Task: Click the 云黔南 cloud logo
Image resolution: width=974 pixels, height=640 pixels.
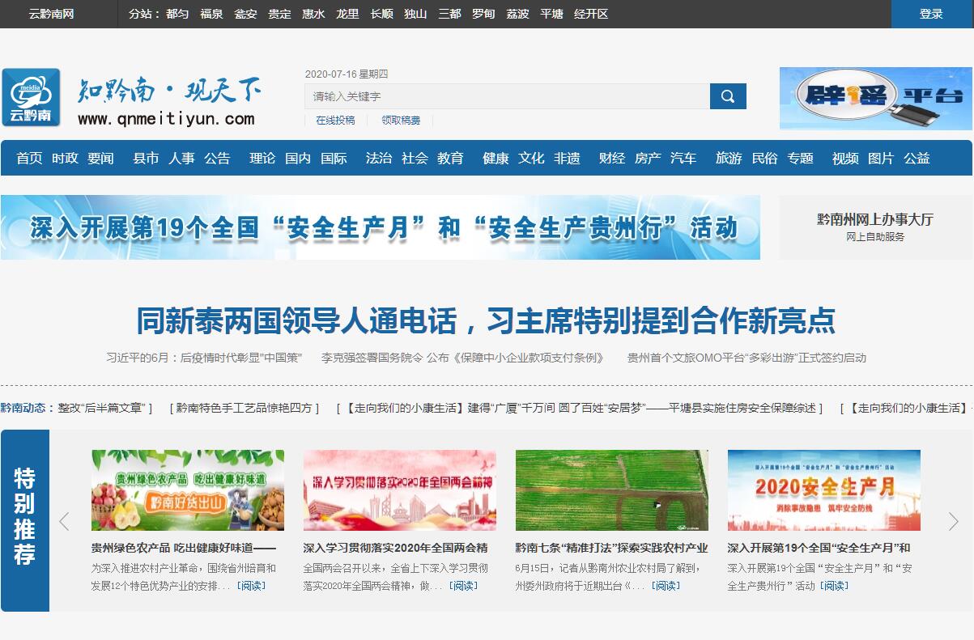Action: click(31, 98)
